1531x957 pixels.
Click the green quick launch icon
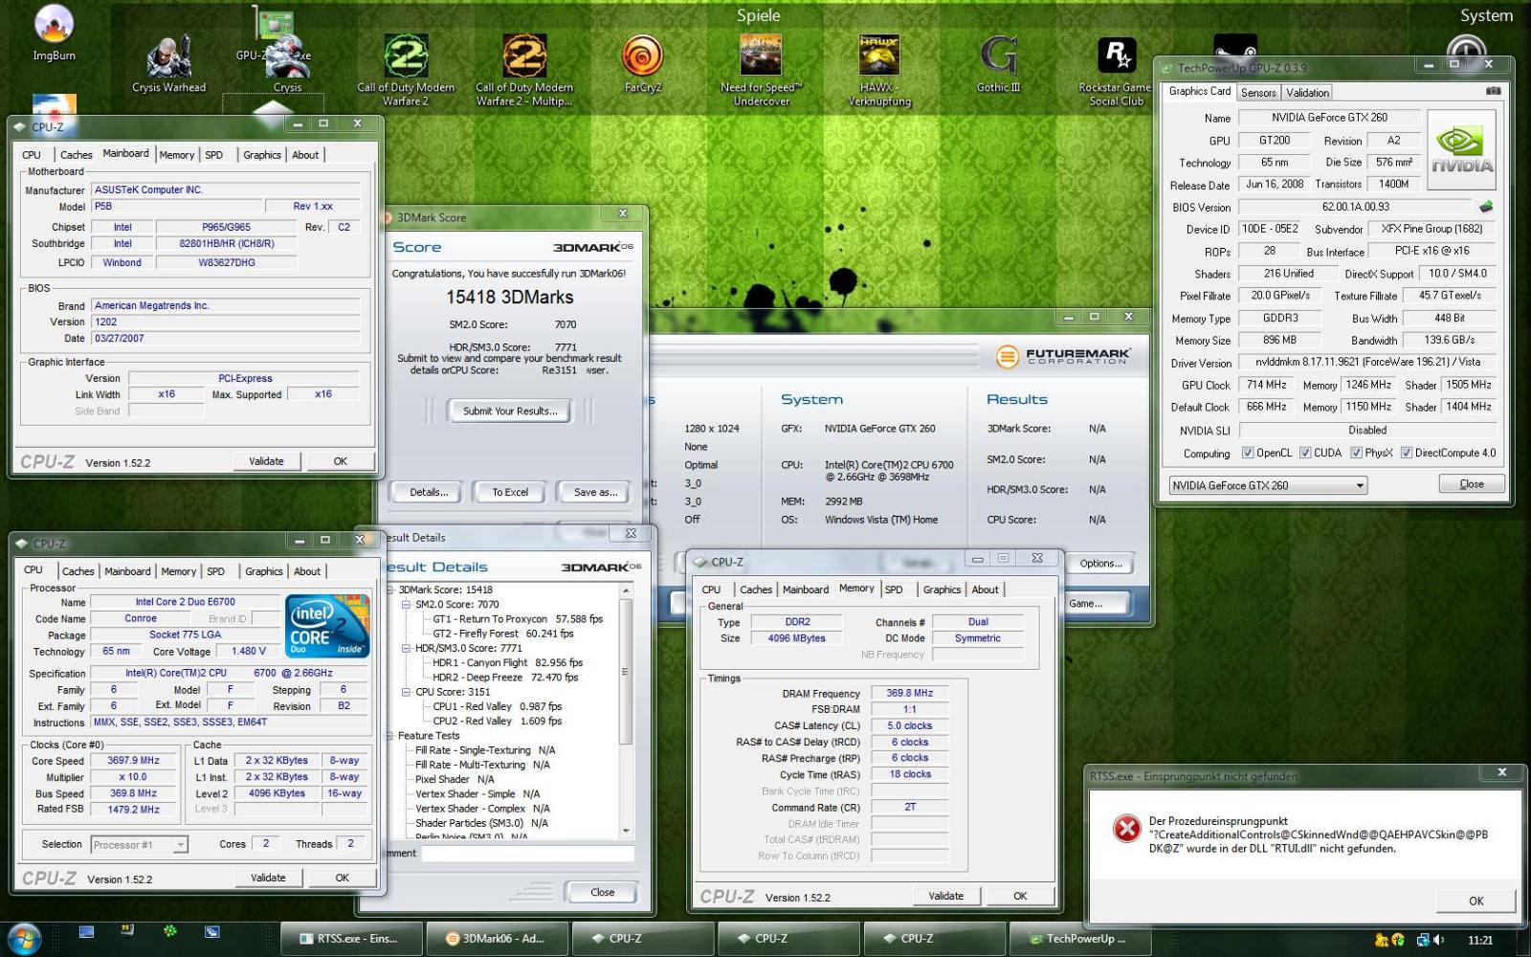pos(170,931)
